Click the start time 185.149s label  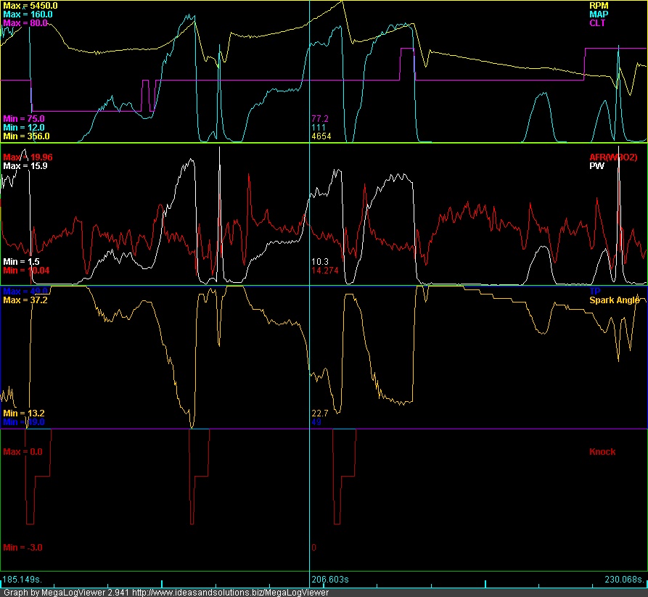(x=22, y=580)
